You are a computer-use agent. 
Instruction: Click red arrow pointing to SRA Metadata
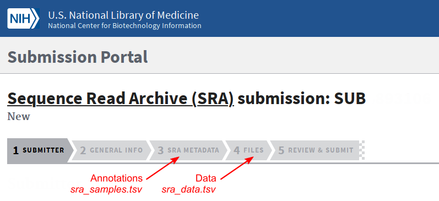coord(162,168)
